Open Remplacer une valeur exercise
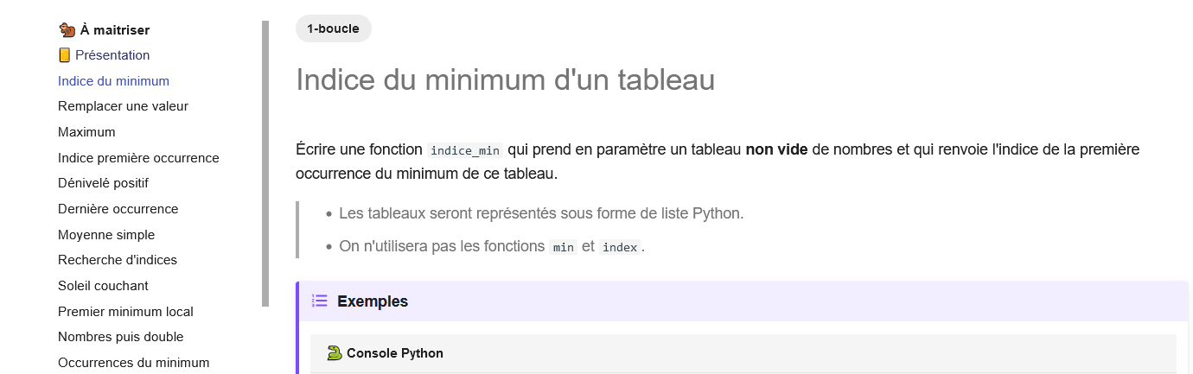 tap(123, 106)
